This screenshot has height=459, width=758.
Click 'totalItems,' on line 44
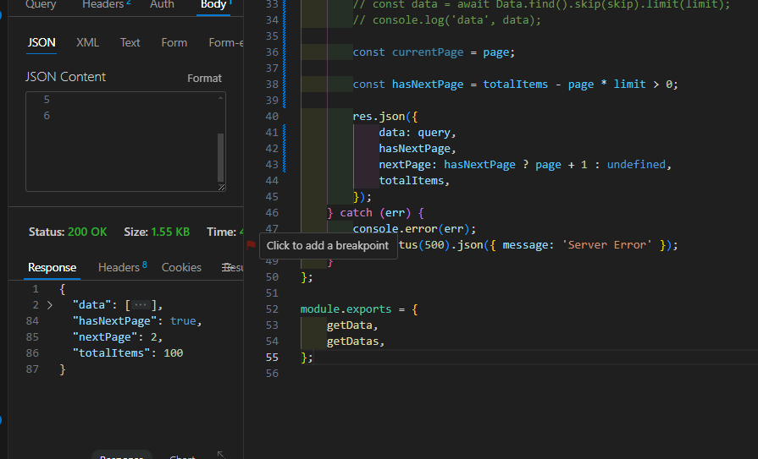(414, 181)
